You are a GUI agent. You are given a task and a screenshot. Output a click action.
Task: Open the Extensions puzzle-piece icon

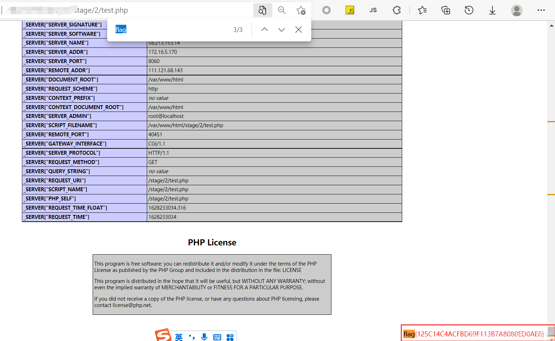397,10
